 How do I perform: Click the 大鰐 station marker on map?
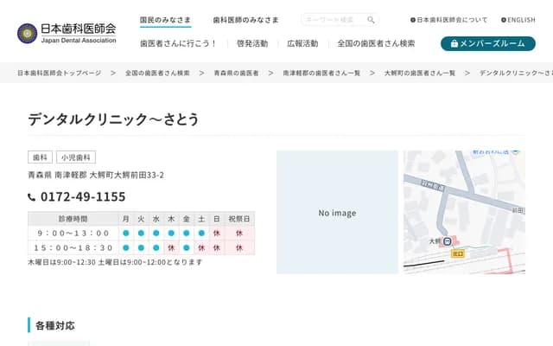(x=447, y=240)
